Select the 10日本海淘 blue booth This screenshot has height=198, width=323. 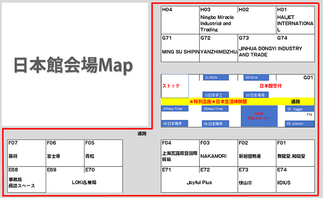(x=256, y=95)
